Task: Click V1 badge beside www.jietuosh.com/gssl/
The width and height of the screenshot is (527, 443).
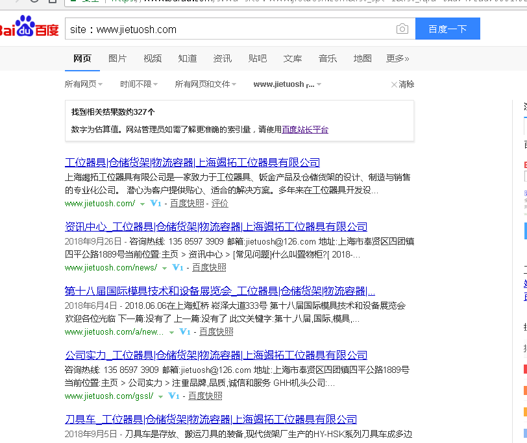Action: [174, 396]
